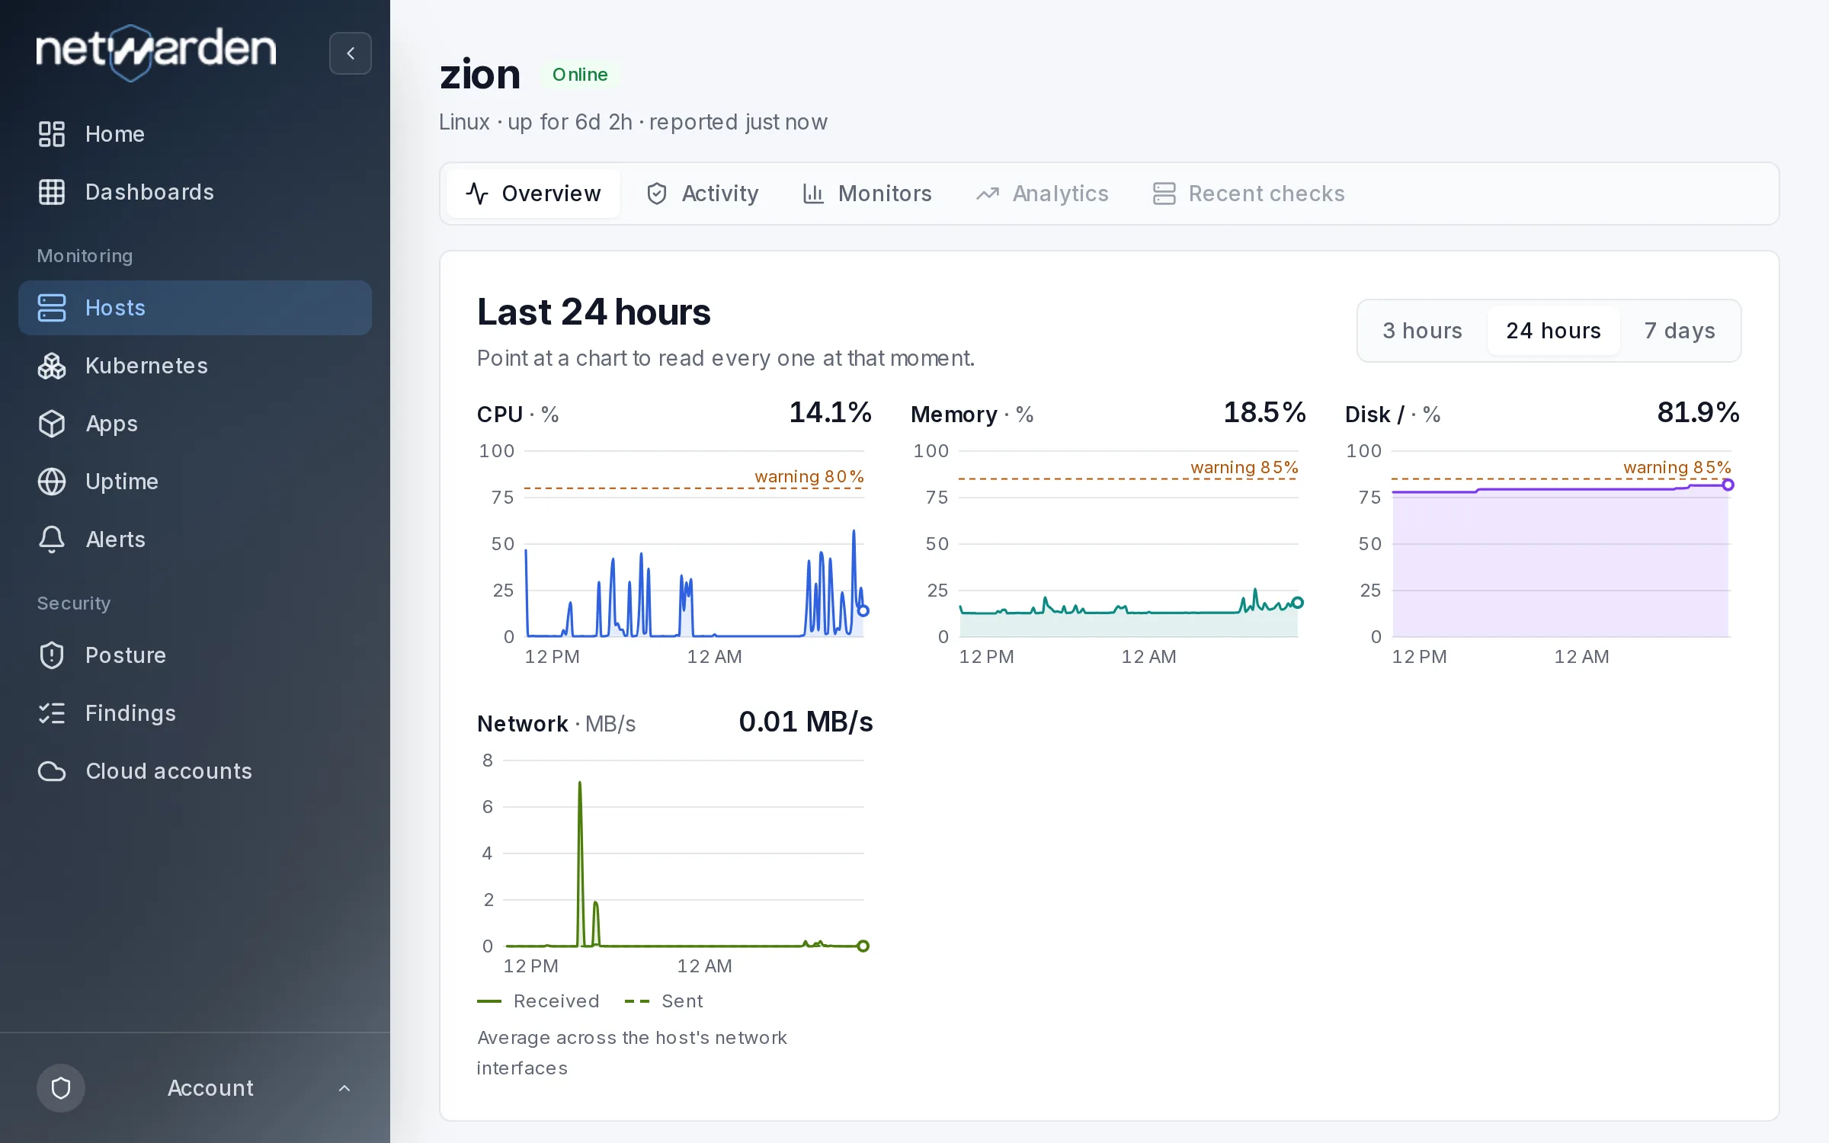Collapse the sidebar with the chevron button
The image size is (1829, 1143).
tap(351, 53)
